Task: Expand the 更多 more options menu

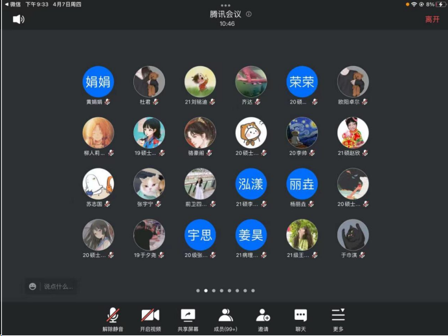Action: coord(338,315)
